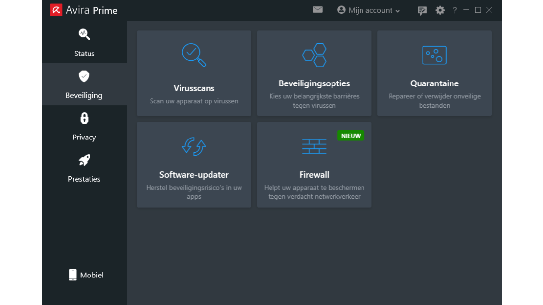Switch to the Privacy sidebar label

pos(84,138)
